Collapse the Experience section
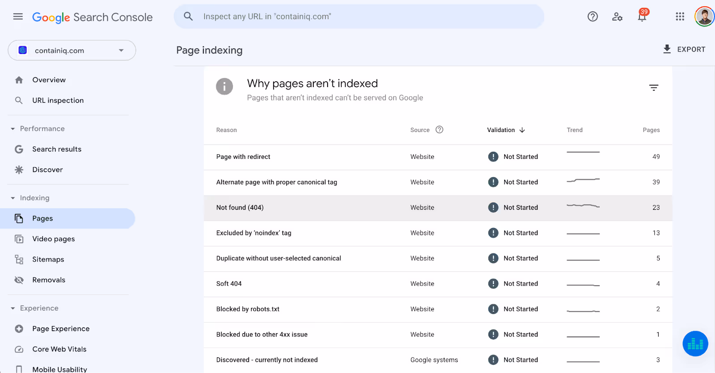 point(13,308)
